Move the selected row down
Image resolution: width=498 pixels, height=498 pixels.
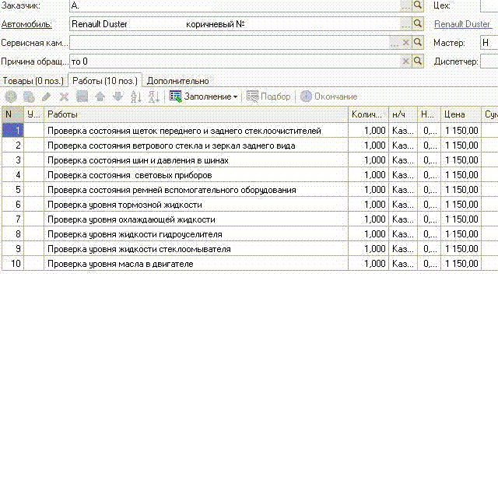(117, 96)
